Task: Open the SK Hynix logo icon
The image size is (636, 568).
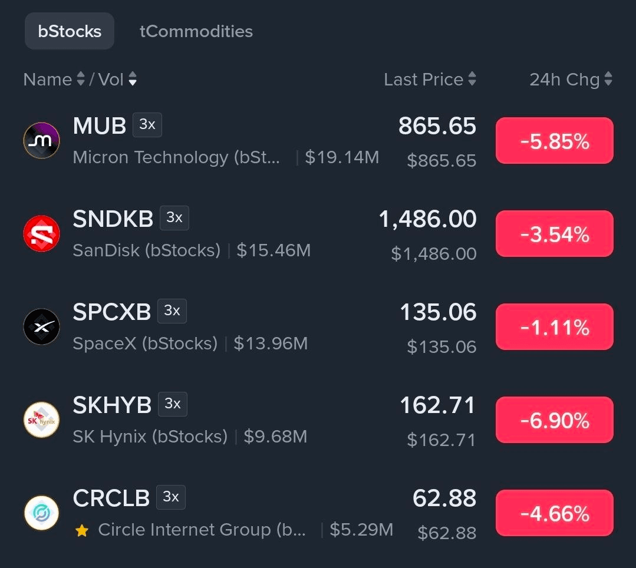Action: click(41, 420)
